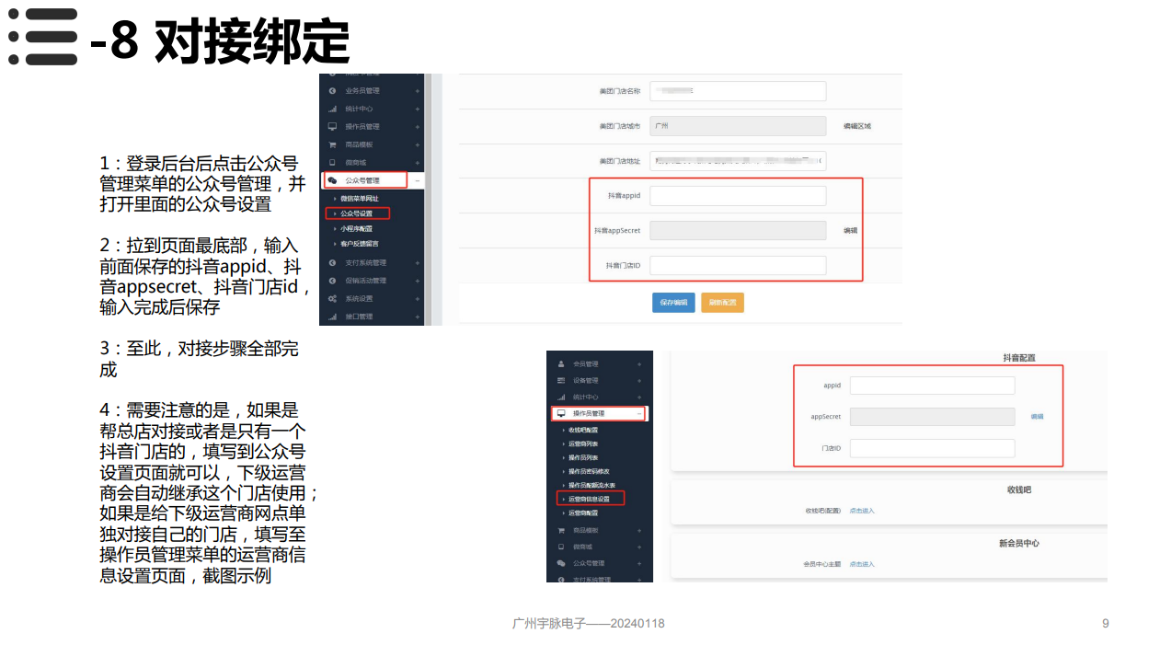Click the user icon beside 会员管理

pos(561,364)
